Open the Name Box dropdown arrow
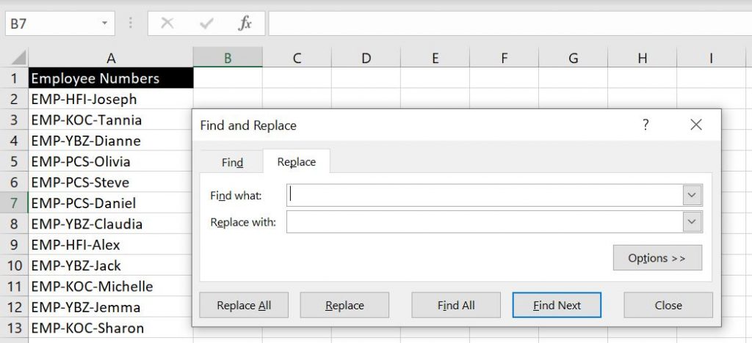 (104, 23)
